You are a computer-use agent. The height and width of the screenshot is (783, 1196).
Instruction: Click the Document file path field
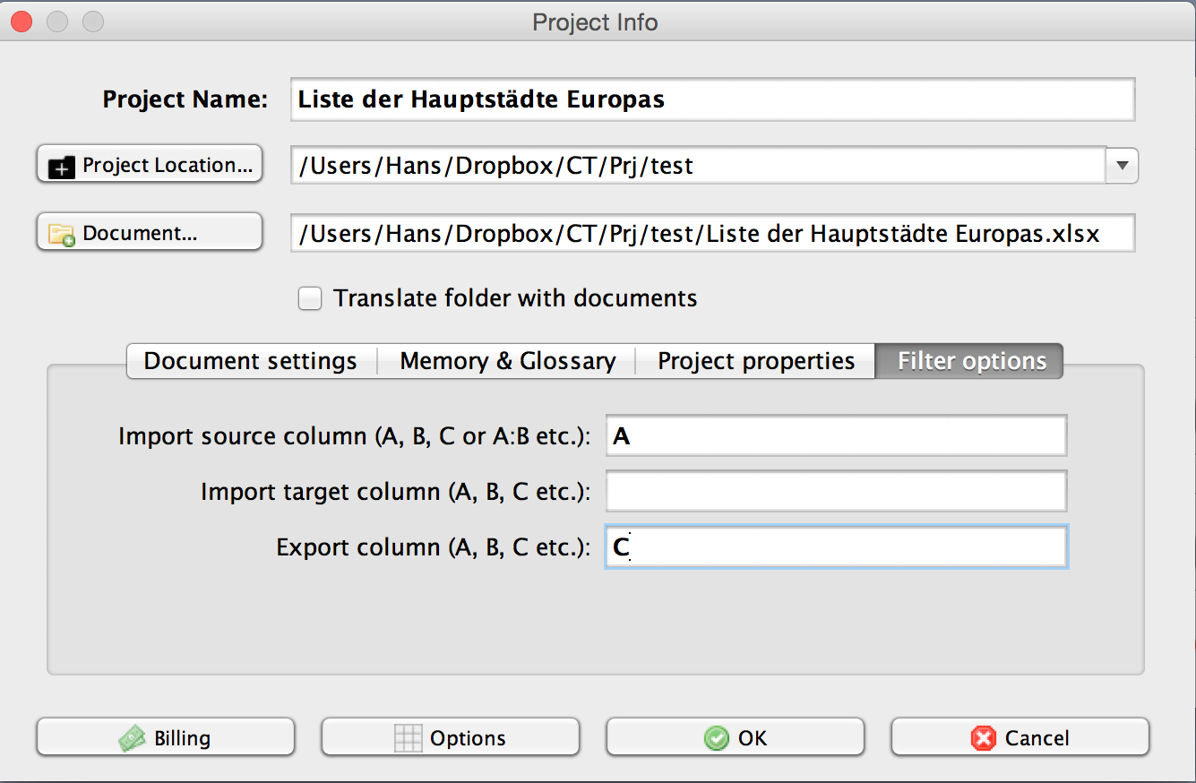pos(712,234)
